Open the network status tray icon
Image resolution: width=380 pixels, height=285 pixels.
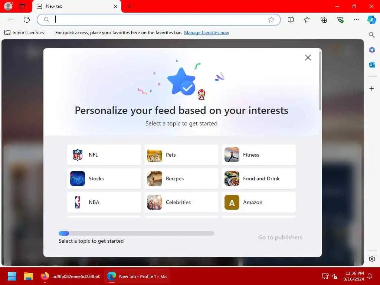coord(325,276)
